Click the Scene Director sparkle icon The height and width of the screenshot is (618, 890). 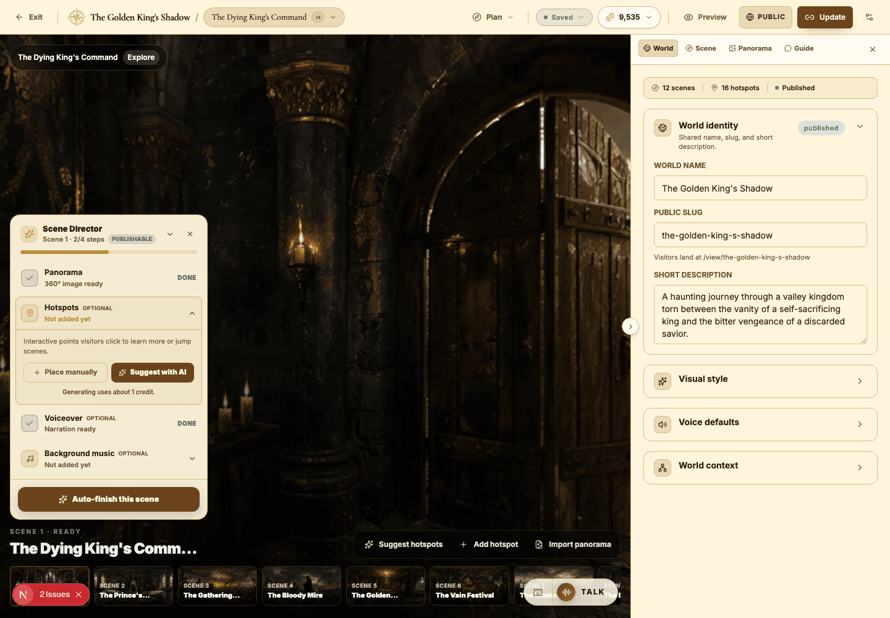[29, 234]
